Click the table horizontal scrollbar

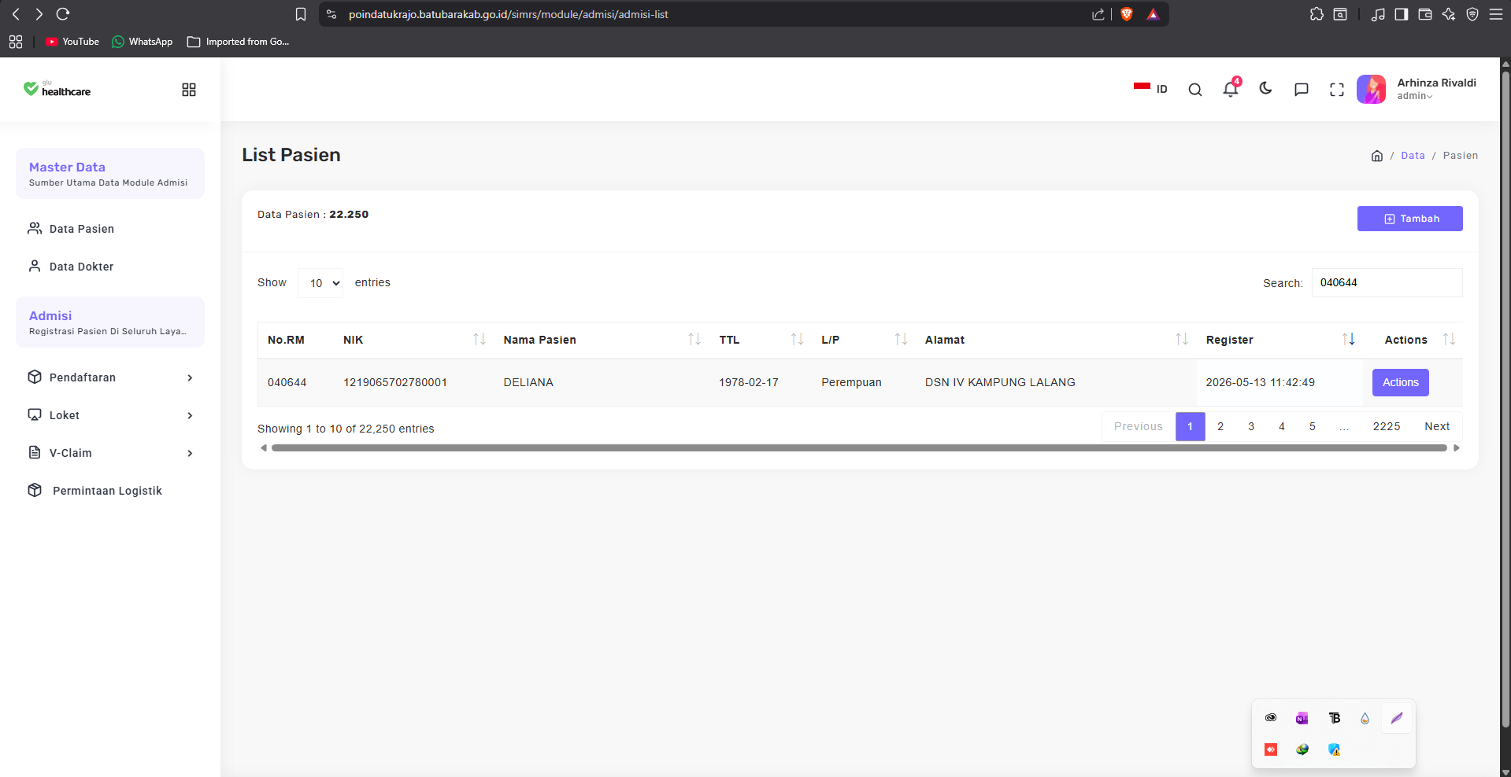(859, 448)
